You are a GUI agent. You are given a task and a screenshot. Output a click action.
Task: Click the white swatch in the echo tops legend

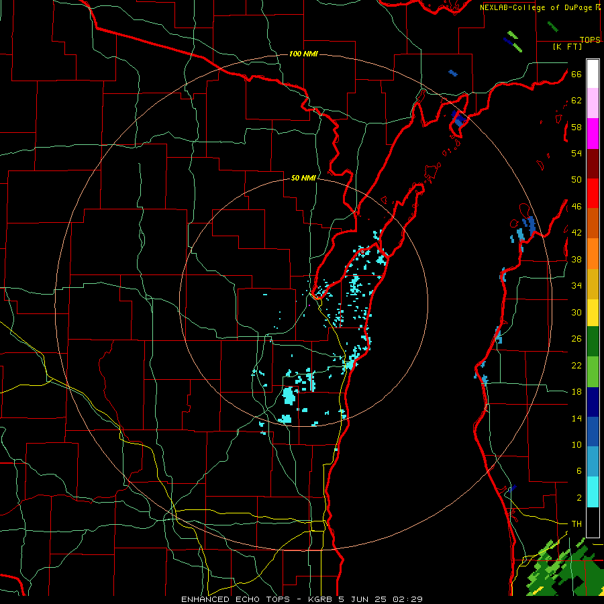[593, 74]
